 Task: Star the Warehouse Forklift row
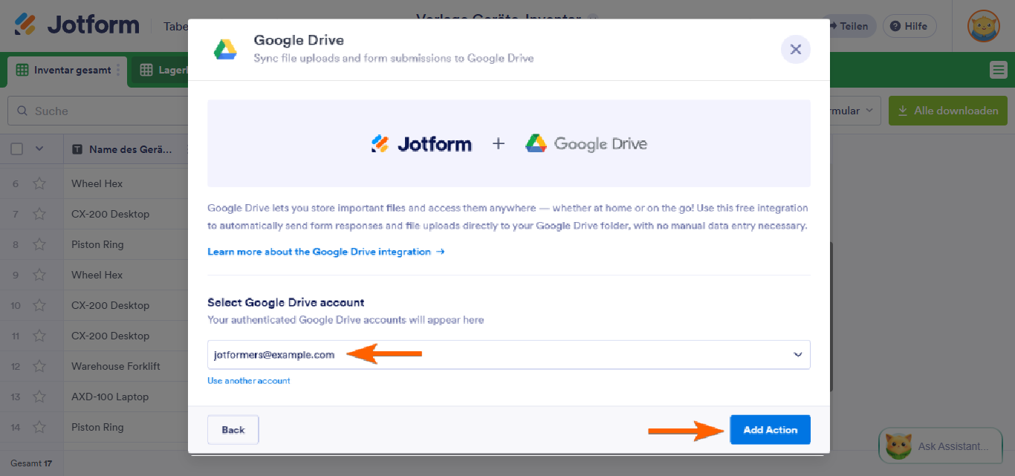click(x=41, y=366)
